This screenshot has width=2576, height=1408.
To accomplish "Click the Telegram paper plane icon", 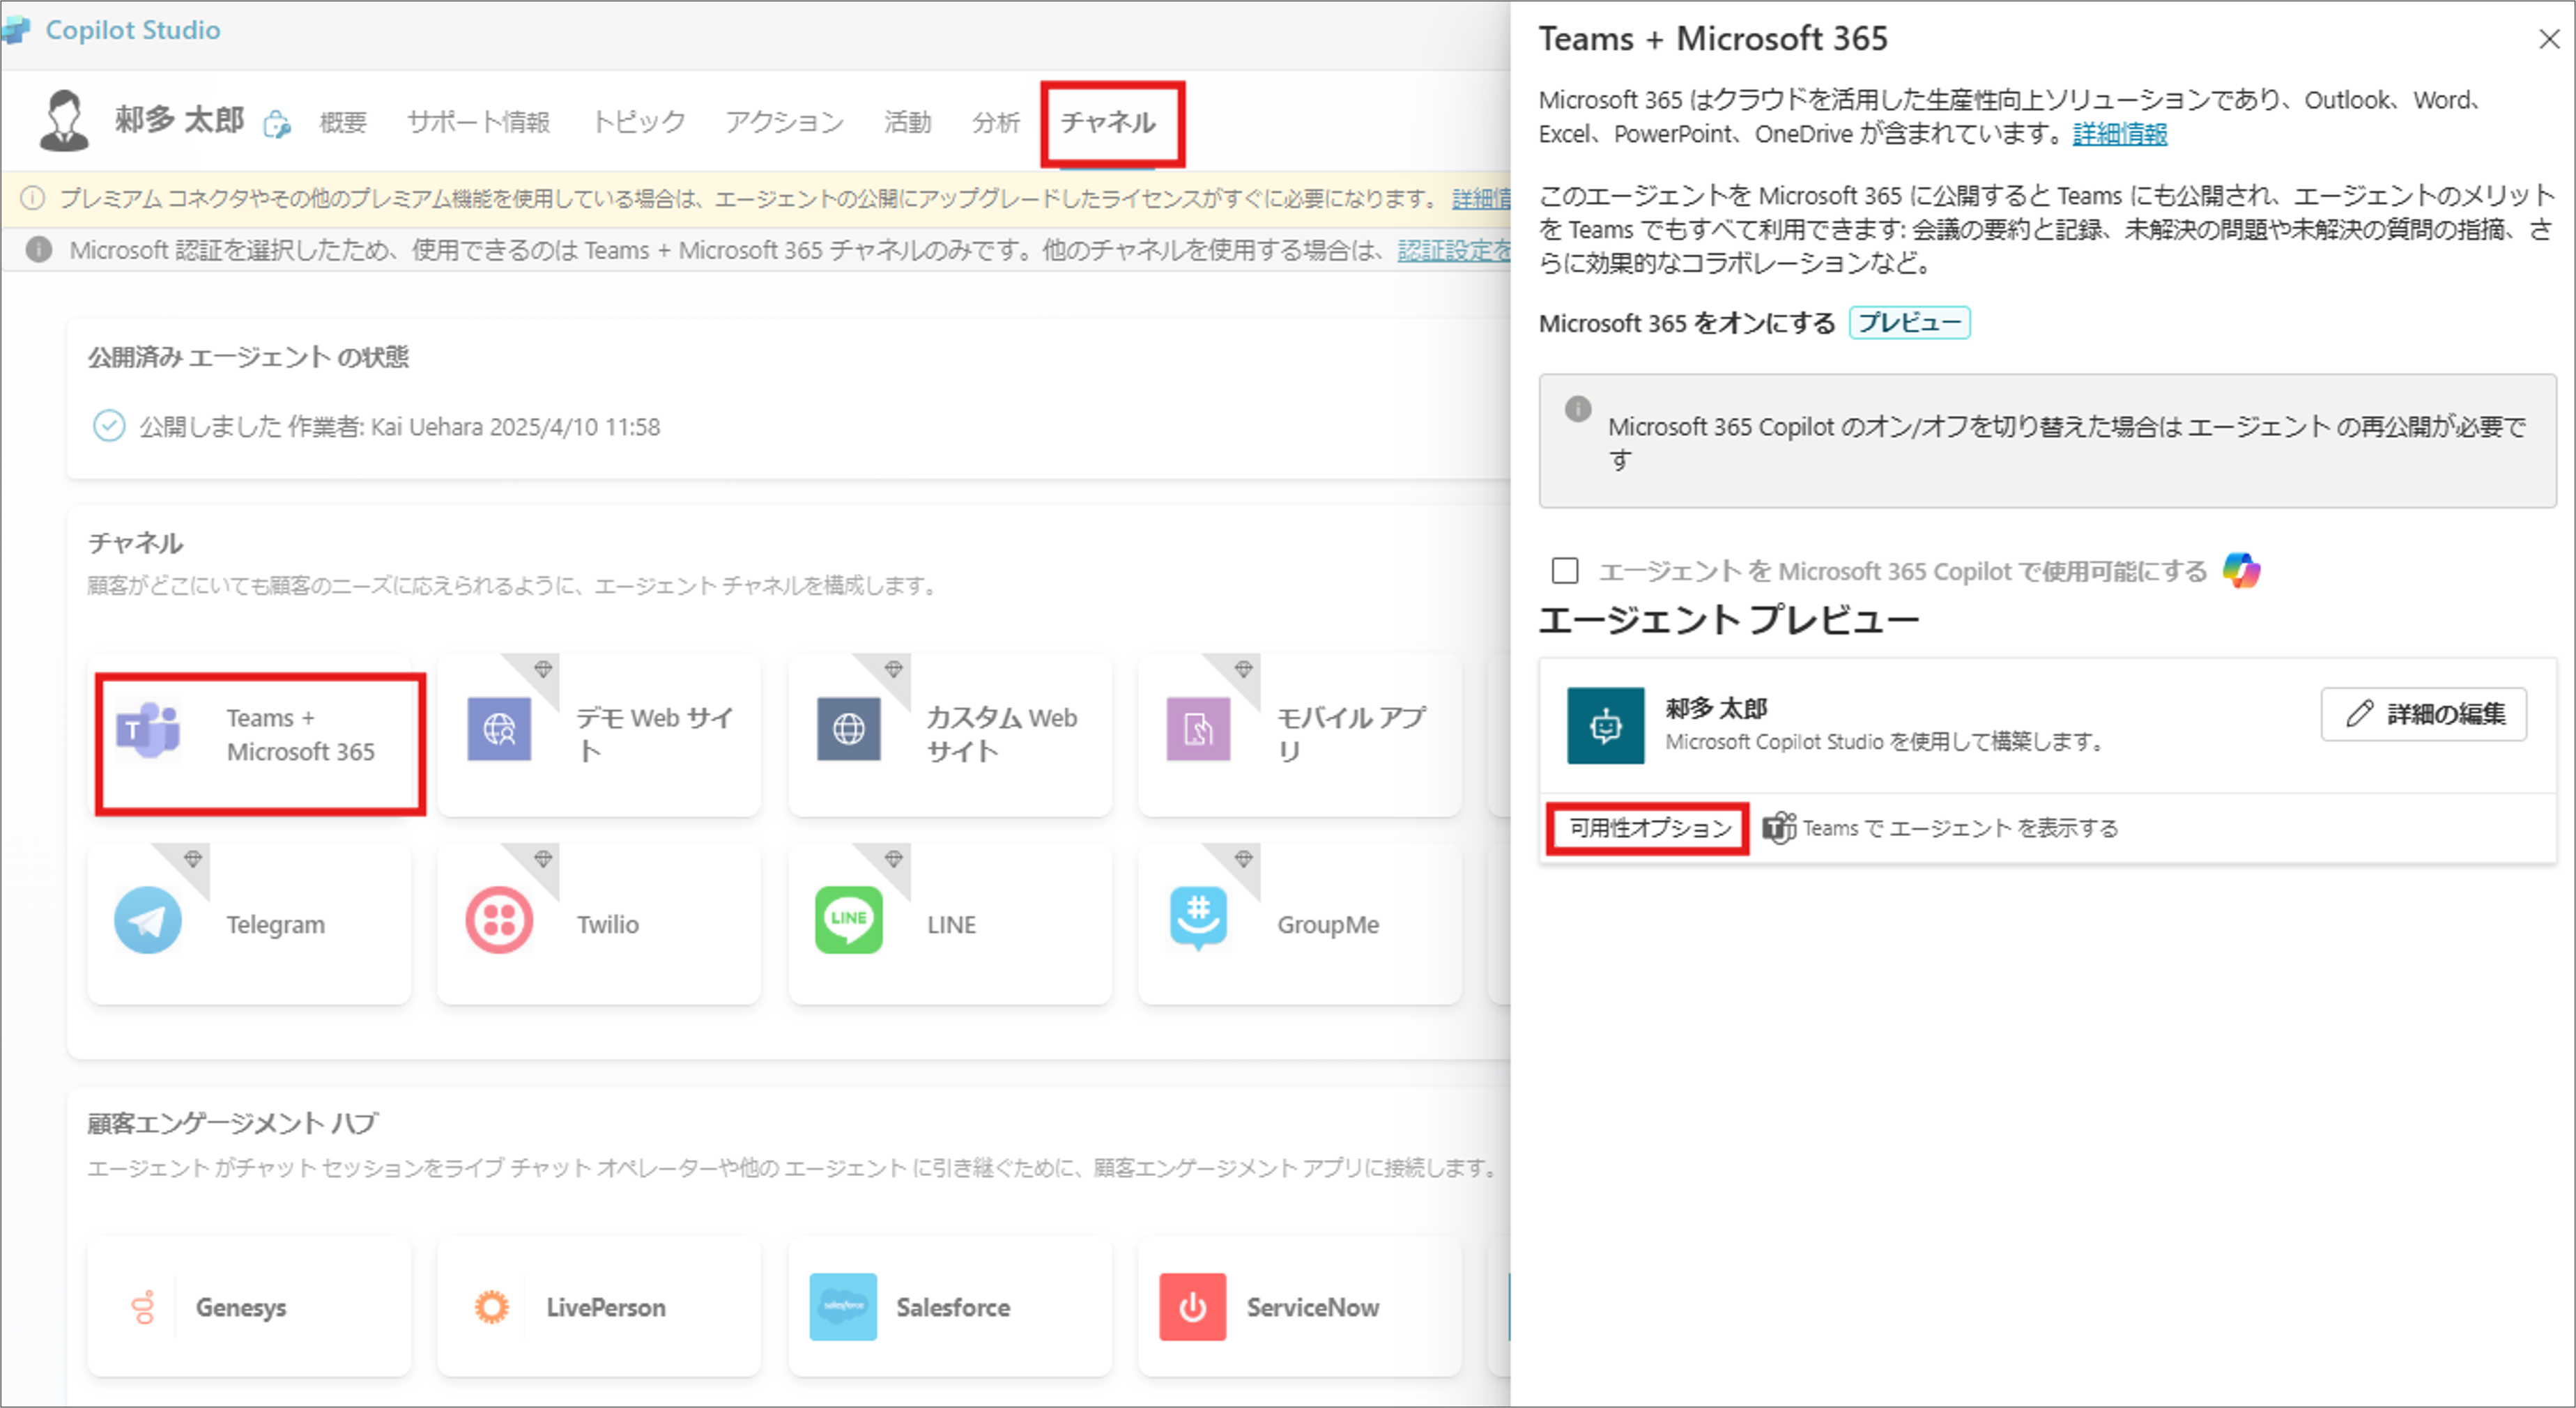I will tap(148, 921).
